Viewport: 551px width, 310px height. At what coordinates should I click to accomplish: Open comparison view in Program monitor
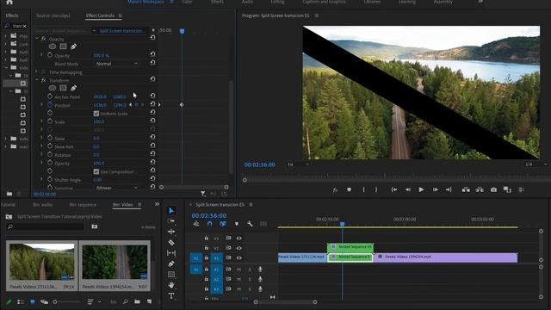pyautogui.click(x=507, y=189)
